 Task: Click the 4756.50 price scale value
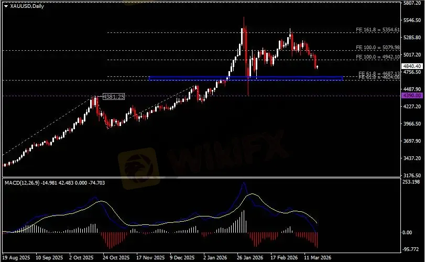(x=412, y=72)
